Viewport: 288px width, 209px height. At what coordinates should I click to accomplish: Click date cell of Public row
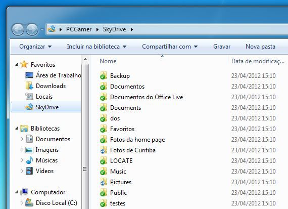pyautogui.click(x=254, y=192)
